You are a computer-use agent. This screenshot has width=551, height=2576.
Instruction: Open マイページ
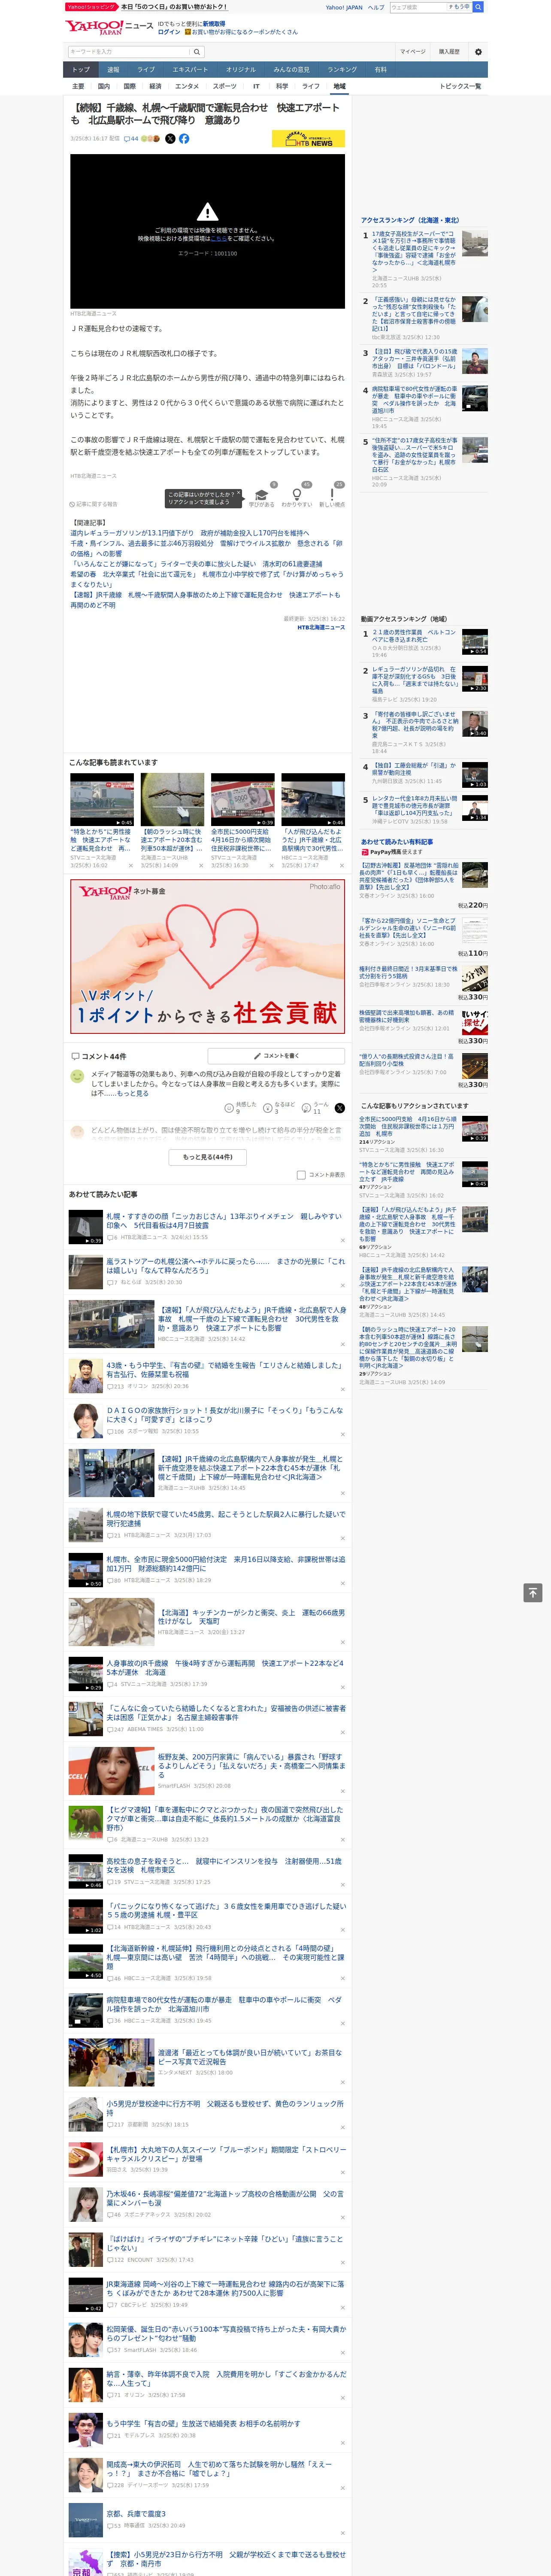coord(413,52)
